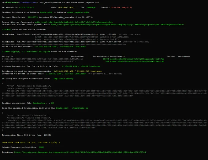Select current slot-height value 31310779
This screenshot has width=208, height=160.
[33, 17]
